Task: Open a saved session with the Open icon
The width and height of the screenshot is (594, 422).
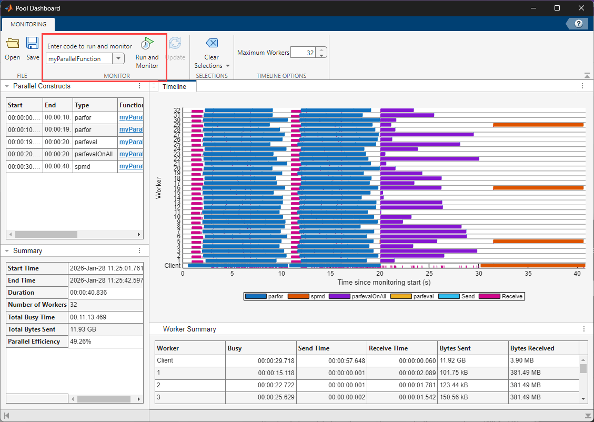Action: point(13,44)
